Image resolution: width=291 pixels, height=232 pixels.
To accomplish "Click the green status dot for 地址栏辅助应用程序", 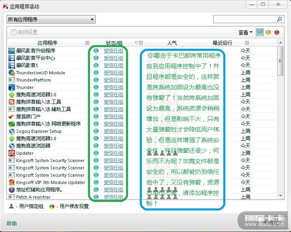I will tap(96, 190).
